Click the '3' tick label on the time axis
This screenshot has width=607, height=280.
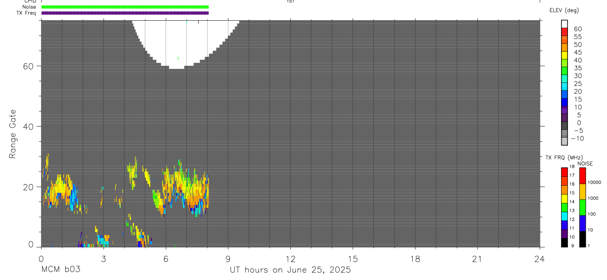coord(103,259)
